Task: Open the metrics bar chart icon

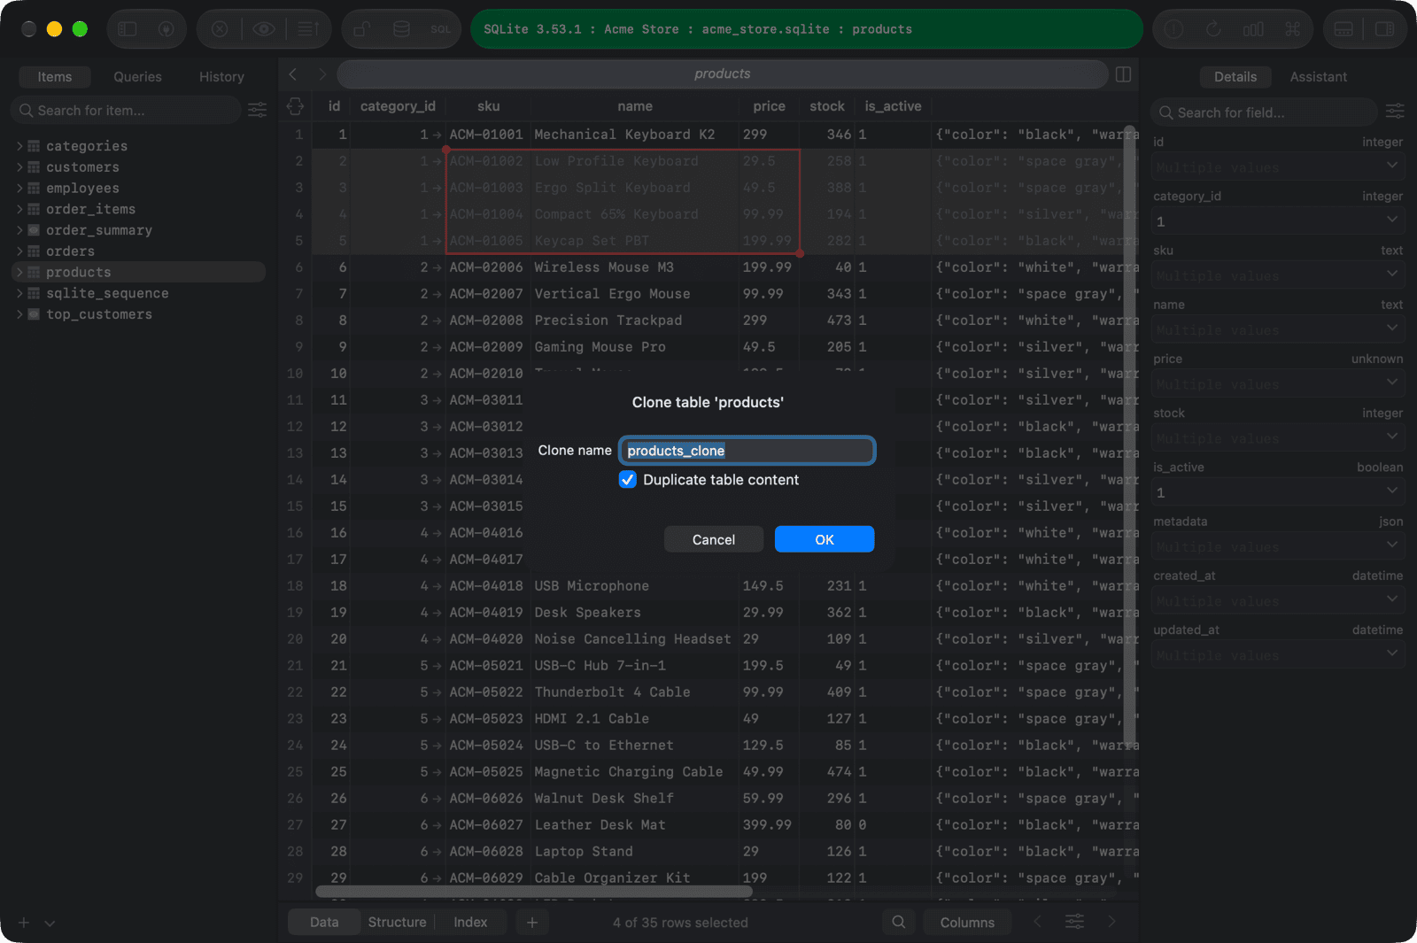Action: point(1253,29)
